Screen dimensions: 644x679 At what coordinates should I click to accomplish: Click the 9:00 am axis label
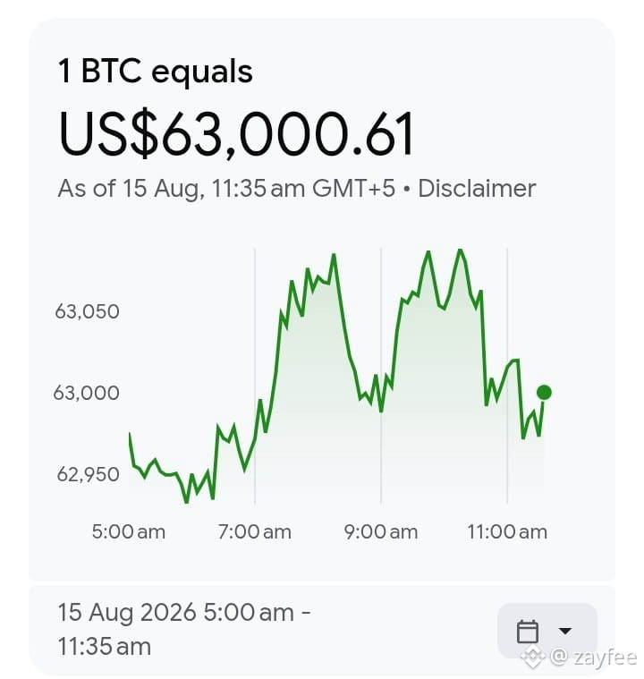pyautogui.click(x=381, y=531)
